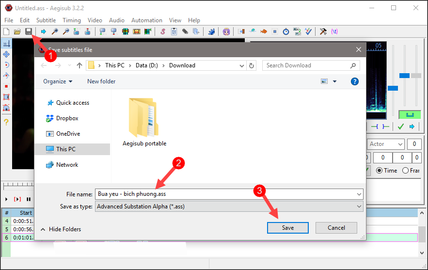Click the Zoom in magnifier icon
Image resolution: width=428 pixels, height=270 pixels.
point(55,32)
